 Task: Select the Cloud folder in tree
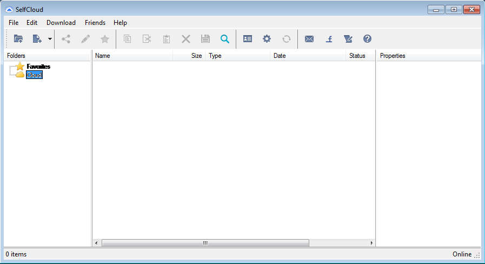pos(34,75)
